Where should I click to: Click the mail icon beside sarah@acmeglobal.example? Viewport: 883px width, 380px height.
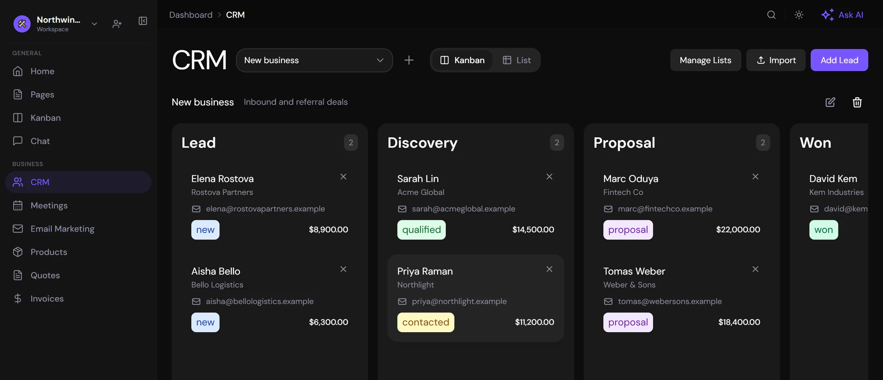click(402, 209)
